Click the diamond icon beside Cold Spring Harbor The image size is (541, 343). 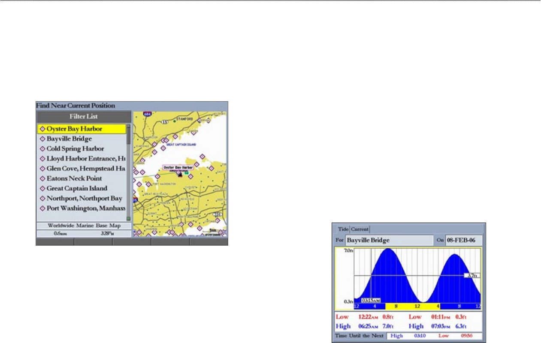point(42,149)
